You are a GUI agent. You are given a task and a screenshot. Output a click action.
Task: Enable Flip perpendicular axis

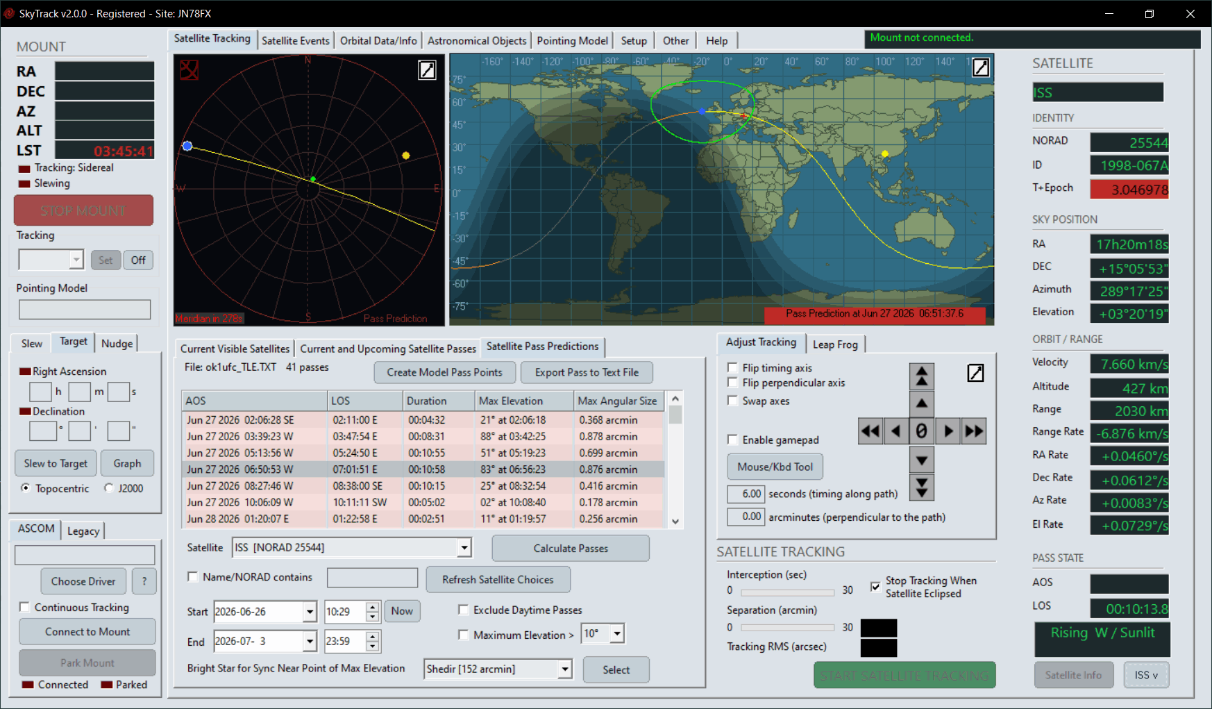(x=732, y=383)
